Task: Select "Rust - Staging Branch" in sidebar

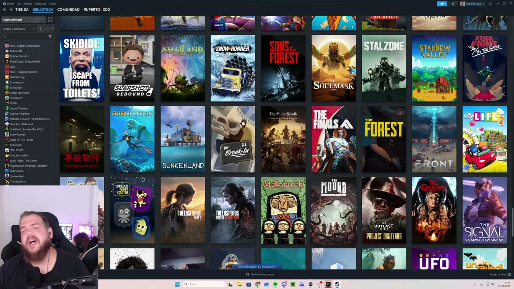Action: point(23,72)
